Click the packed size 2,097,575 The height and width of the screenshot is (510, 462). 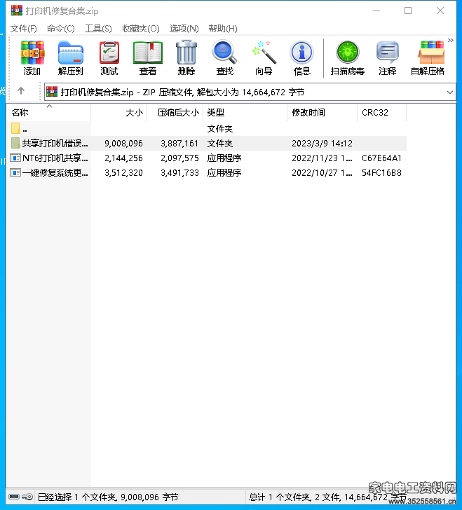tap(179, 158)
